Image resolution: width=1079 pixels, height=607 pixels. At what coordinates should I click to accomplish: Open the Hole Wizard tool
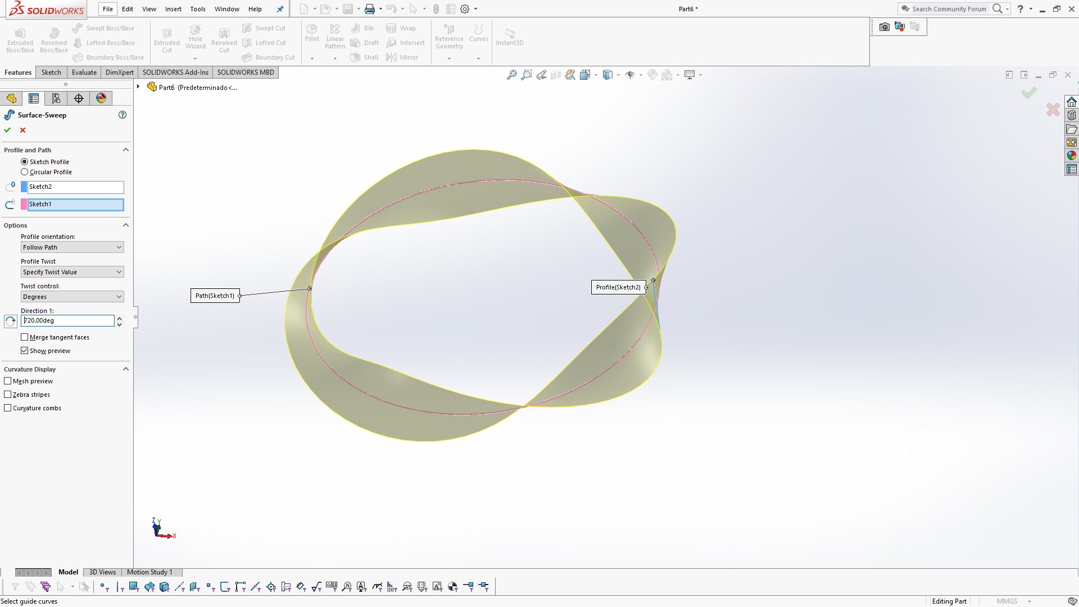pyautogui.click(x=195, y=37)
